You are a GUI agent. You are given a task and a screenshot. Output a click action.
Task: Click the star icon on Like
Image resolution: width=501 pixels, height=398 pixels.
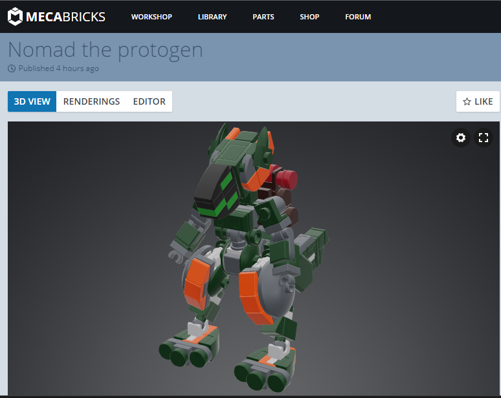(467, 101)
